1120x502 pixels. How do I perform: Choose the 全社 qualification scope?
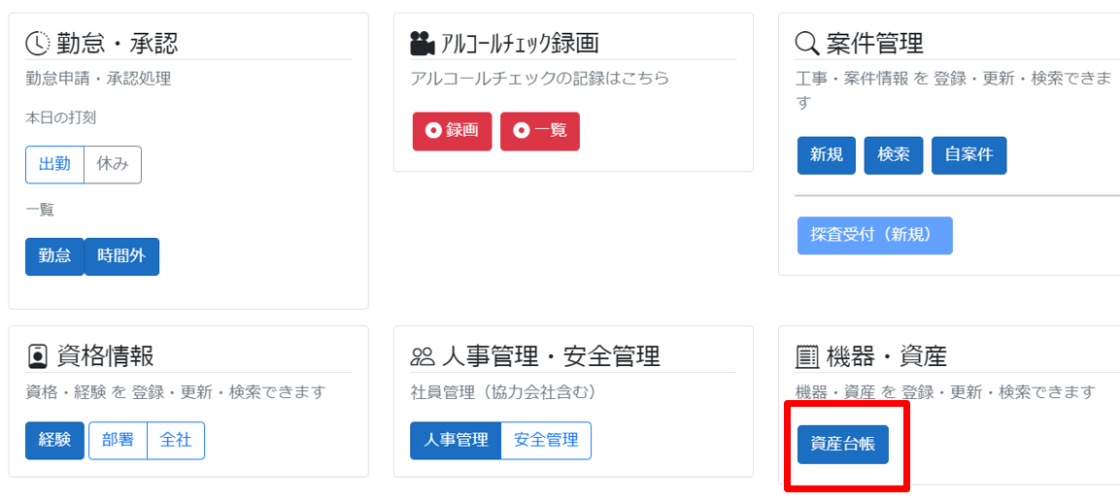[176, 441]
